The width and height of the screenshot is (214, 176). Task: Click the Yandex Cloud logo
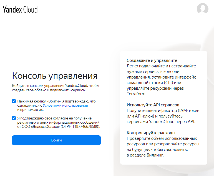point(20,9)
